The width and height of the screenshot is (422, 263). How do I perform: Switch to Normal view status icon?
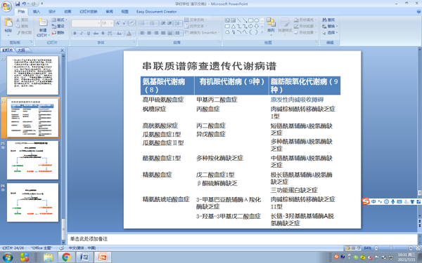coord(348,248)
